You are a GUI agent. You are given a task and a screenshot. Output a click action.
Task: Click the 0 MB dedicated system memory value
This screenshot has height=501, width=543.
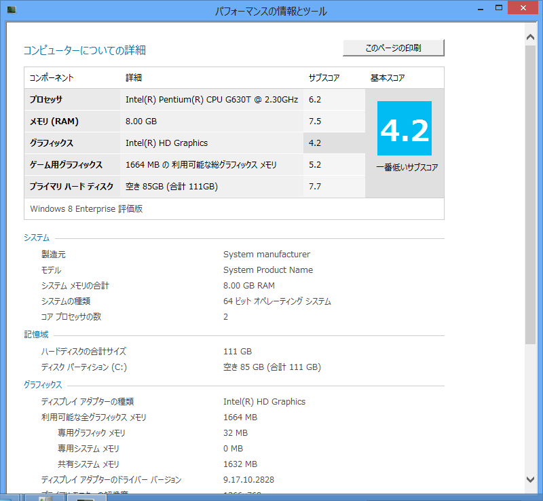233,448
